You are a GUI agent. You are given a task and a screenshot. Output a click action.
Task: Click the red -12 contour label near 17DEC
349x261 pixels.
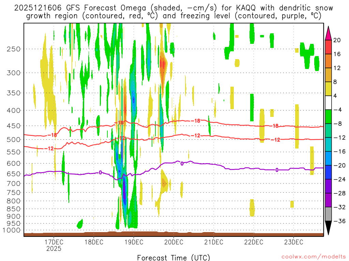[49, 149]
